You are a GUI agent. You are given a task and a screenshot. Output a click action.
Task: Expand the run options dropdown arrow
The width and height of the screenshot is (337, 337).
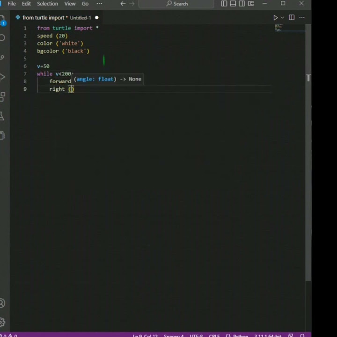click(282, 18)
